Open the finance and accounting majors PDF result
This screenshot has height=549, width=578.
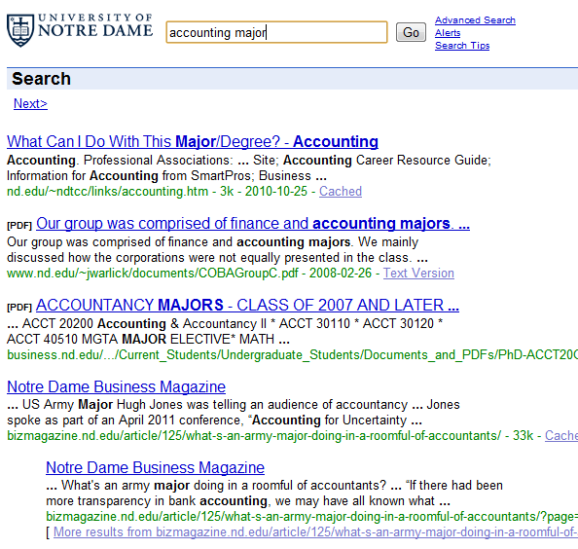pyautogui.click(x=253, y=224)
